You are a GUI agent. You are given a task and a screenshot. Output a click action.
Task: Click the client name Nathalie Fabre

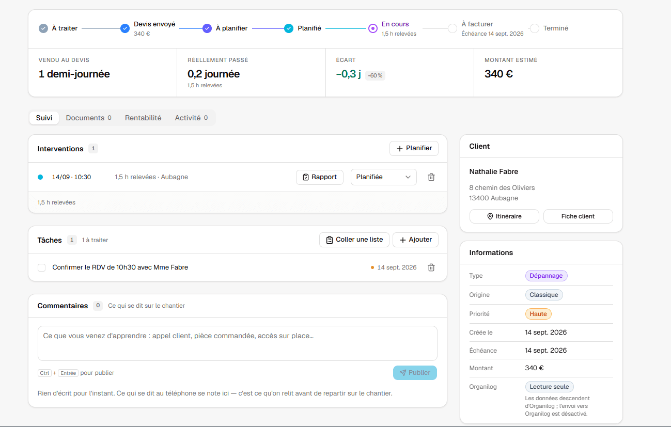[494, 171]
